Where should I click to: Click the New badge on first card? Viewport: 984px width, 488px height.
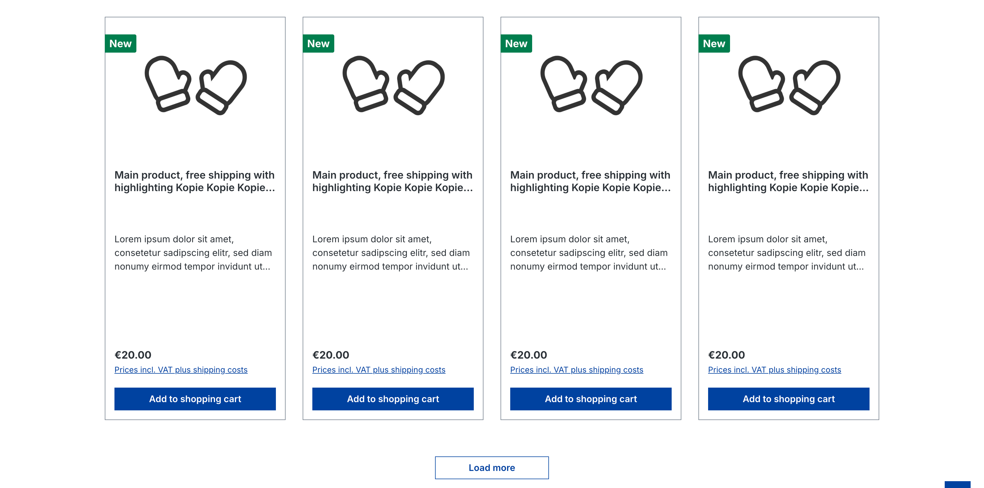(120, 44)
